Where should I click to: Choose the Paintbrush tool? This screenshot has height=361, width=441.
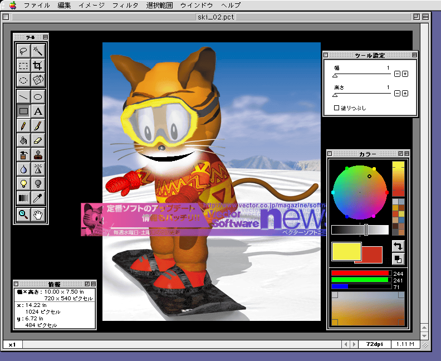38,126
